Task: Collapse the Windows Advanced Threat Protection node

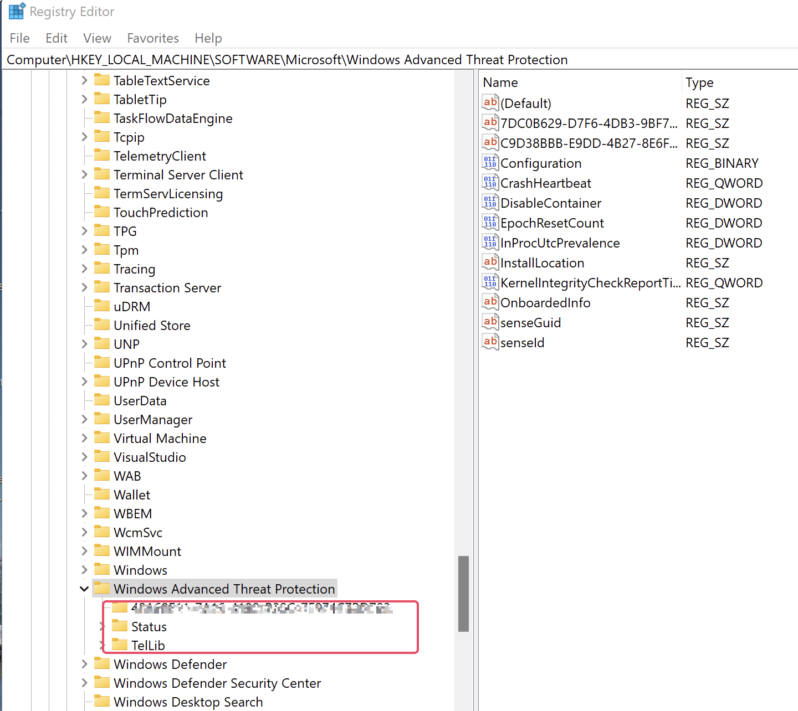Action: 84,589
